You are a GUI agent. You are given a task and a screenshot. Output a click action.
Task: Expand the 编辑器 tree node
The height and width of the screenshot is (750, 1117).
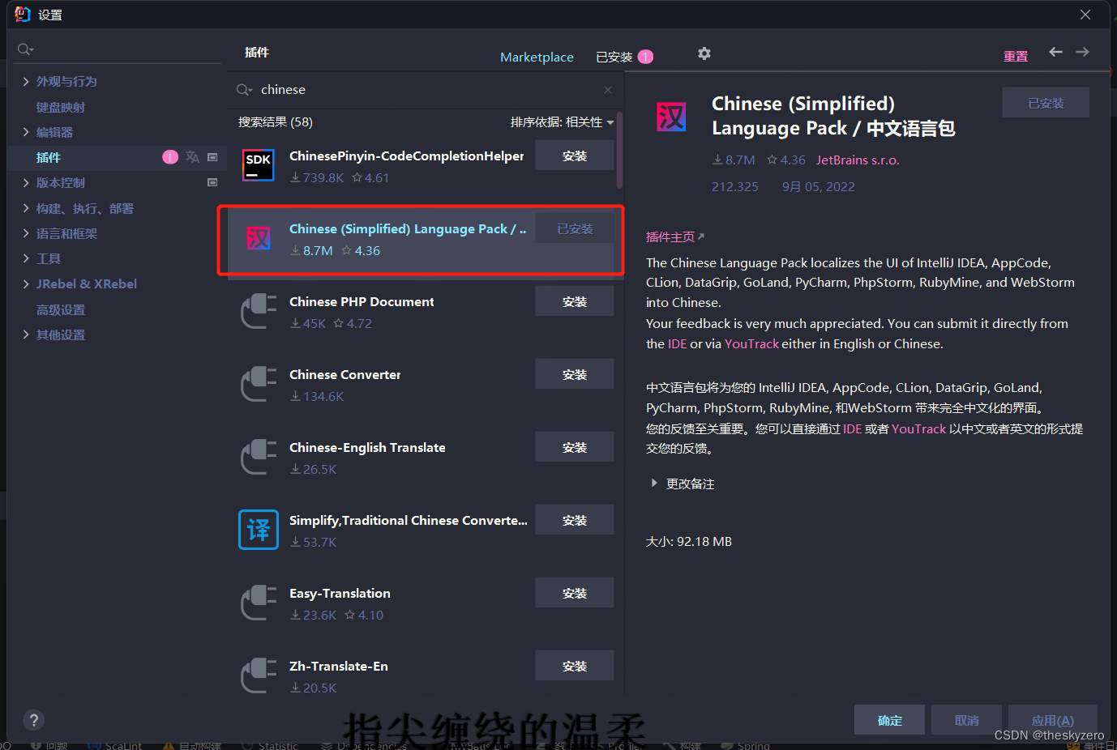click(x=26, y=132)
